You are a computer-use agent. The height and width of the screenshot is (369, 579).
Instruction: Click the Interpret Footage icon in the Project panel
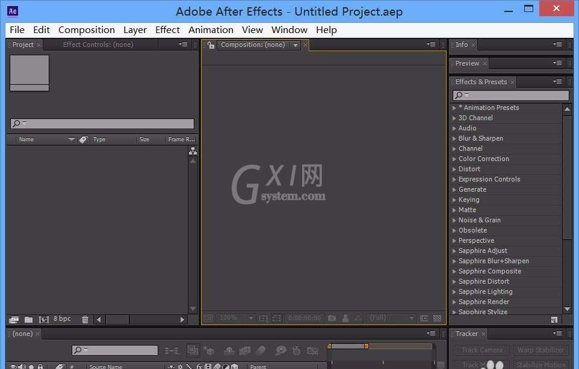[x=14, y=320]
